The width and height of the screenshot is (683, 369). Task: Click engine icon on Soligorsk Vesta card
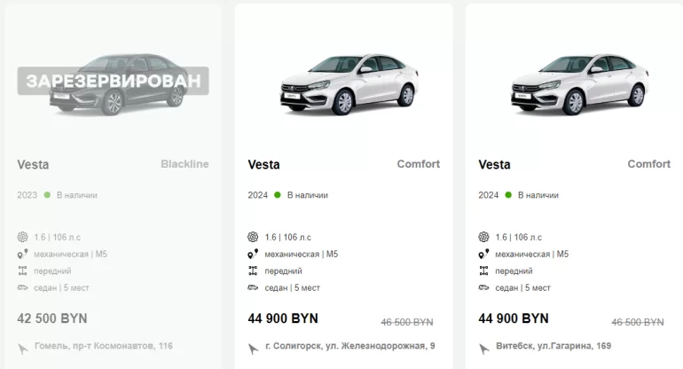pyautogui.click(x=253, y=237)
